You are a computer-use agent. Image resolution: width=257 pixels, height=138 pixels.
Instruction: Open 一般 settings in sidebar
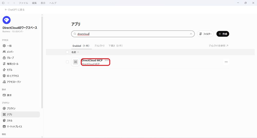click(21, 46)
